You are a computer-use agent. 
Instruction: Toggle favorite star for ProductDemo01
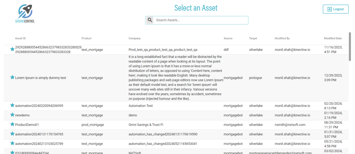pyautogui.click(x=12, y=124)
